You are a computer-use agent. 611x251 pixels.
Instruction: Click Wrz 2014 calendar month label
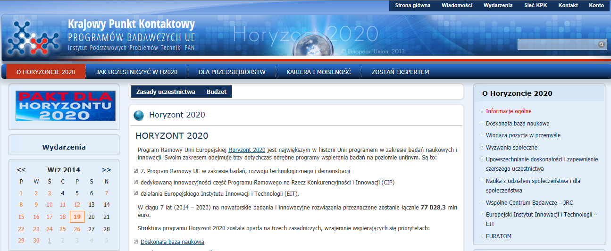click(x=64, y=170)
